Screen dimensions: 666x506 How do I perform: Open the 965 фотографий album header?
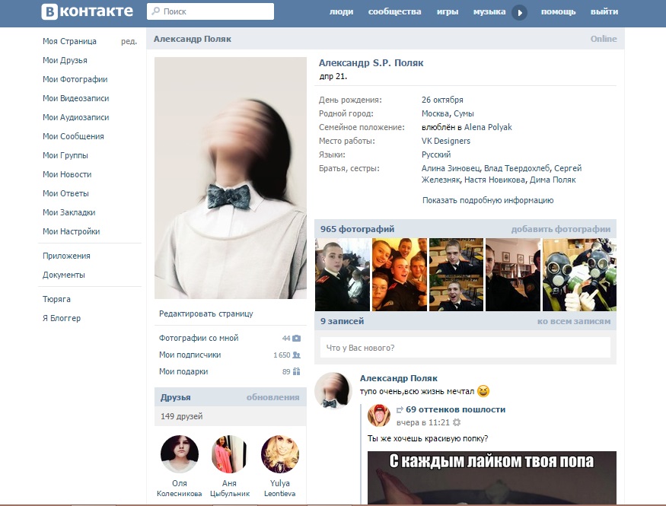357,229
